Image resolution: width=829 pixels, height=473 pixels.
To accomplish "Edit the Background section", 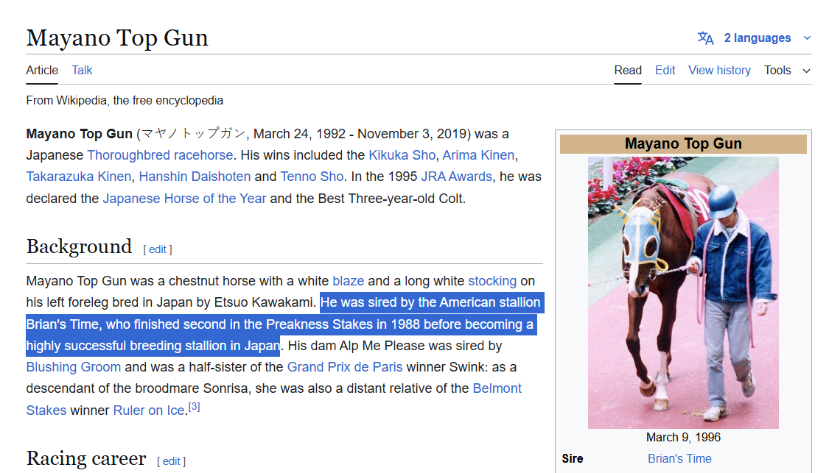I will click(158, 249).
